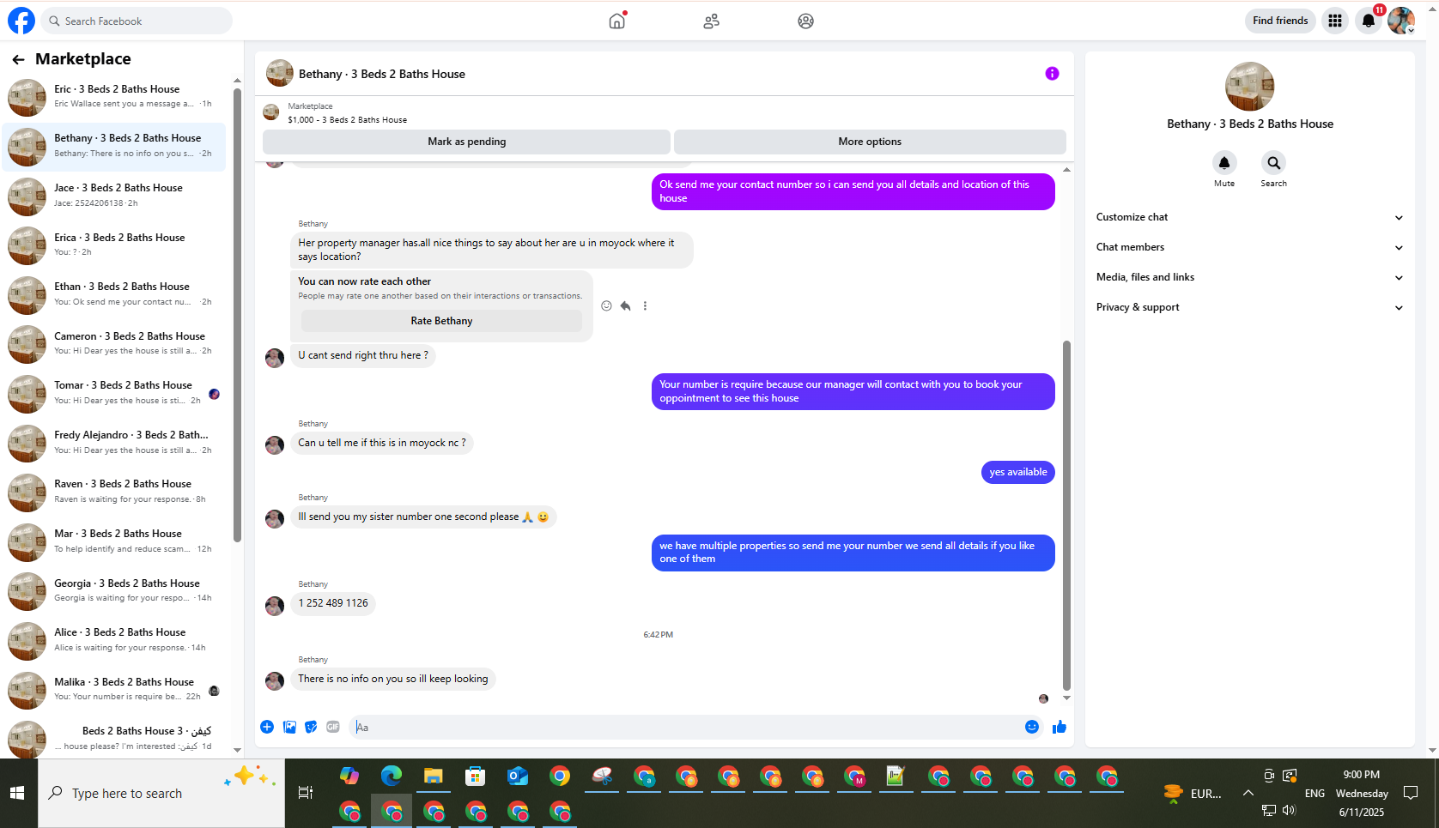
Task: Attach a photo using the image icon
Action: point(289,727)
